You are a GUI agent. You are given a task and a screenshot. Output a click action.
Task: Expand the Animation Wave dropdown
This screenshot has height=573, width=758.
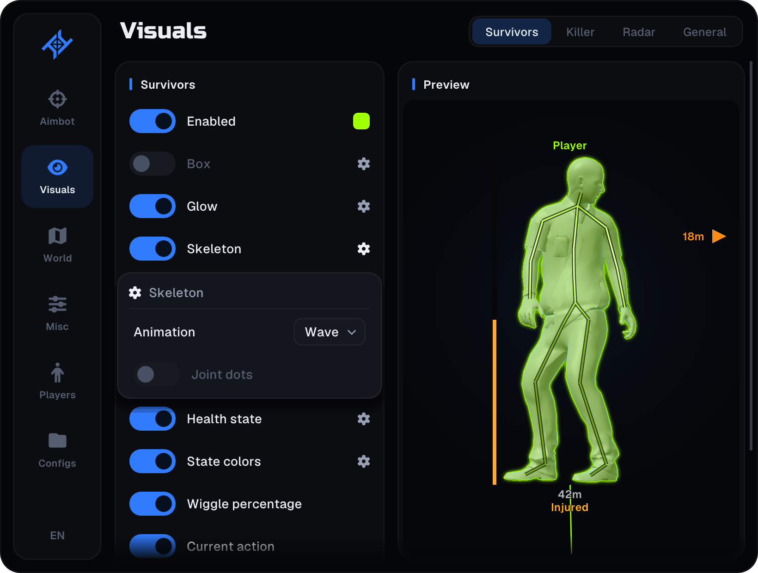(330, 332)
